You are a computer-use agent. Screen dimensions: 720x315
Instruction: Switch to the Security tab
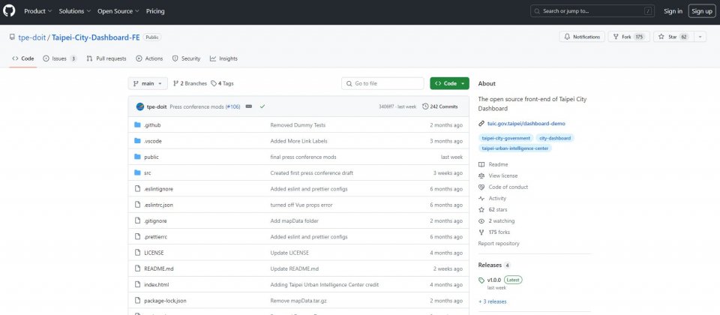pos(187,58)
